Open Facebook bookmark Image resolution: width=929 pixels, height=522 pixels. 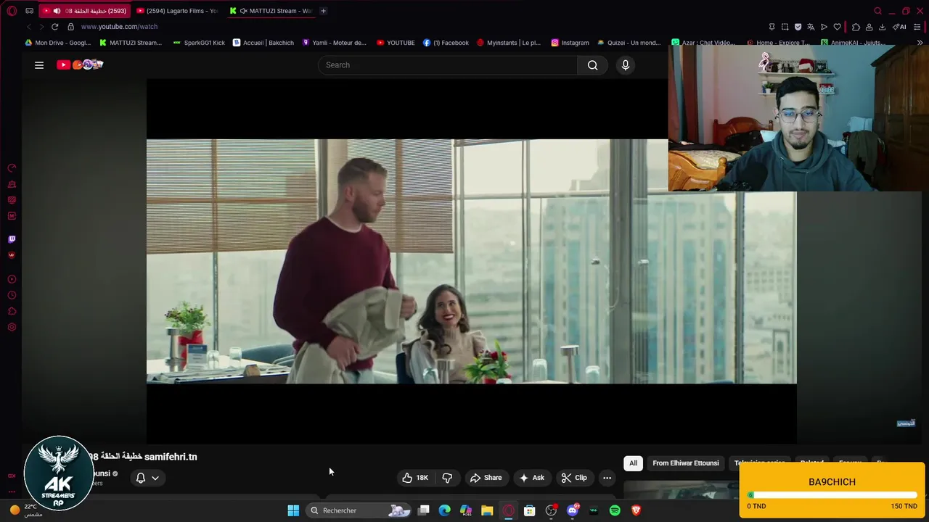pos(446,43)
